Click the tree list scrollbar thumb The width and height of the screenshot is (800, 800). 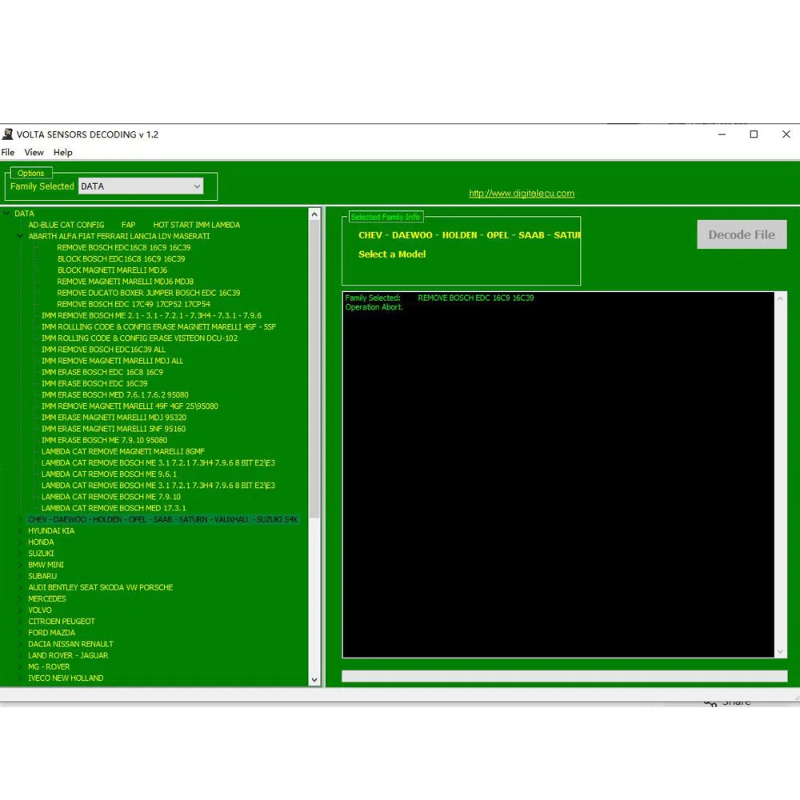click(x=314, y=370)
